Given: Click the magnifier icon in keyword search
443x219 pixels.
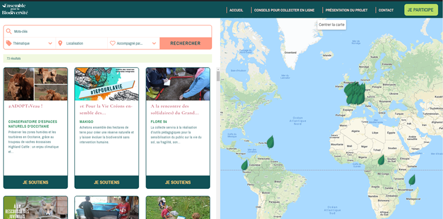Looking at the screenshot, I should (x=9, y=31).
